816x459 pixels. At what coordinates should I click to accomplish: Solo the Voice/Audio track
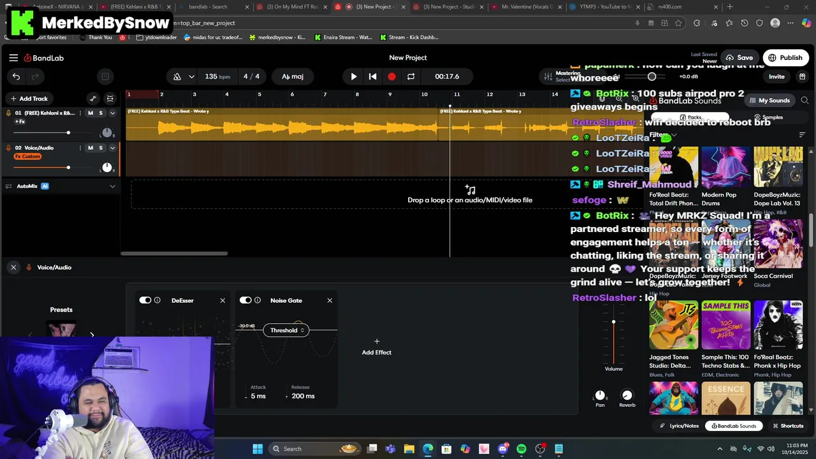[x=101, y=148]
